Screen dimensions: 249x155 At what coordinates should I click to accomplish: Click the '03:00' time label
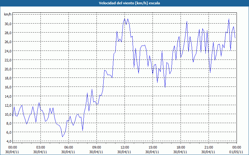[x=41, y=148]
